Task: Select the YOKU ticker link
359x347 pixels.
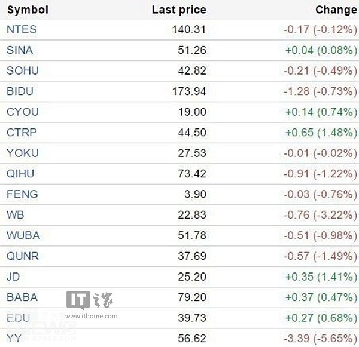Action: click(x=23, y=153)
